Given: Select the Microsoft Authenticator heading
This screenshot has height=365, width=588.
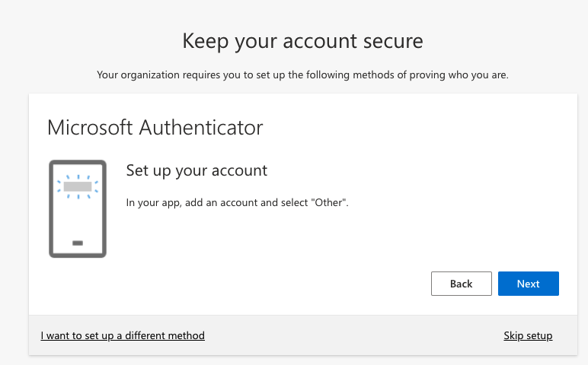Looking at the screenshot, I should (155, 127).
